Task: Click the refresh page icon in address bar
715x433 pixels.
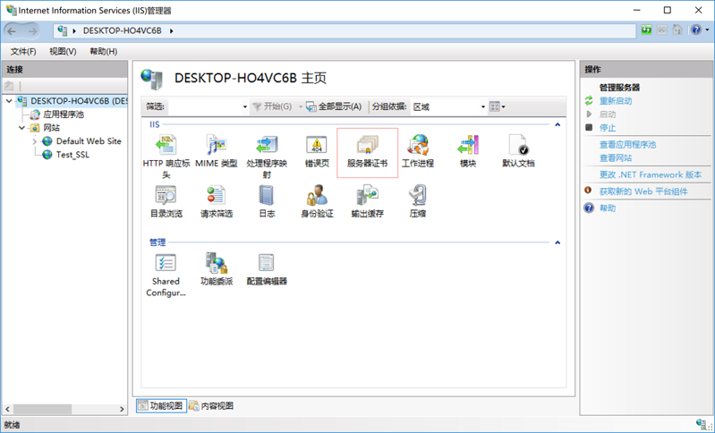Action: point(646,30)
